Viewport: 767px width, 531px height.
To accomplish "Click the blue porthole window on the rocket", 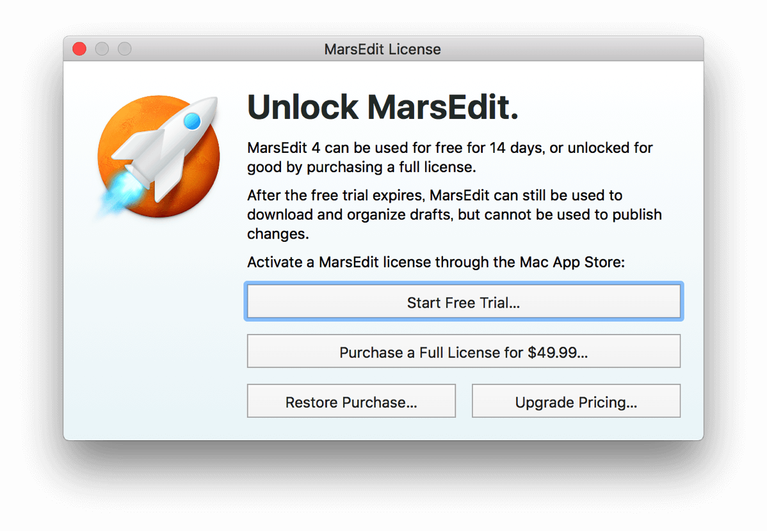I will pyautogui.click(x=192, y=122).
